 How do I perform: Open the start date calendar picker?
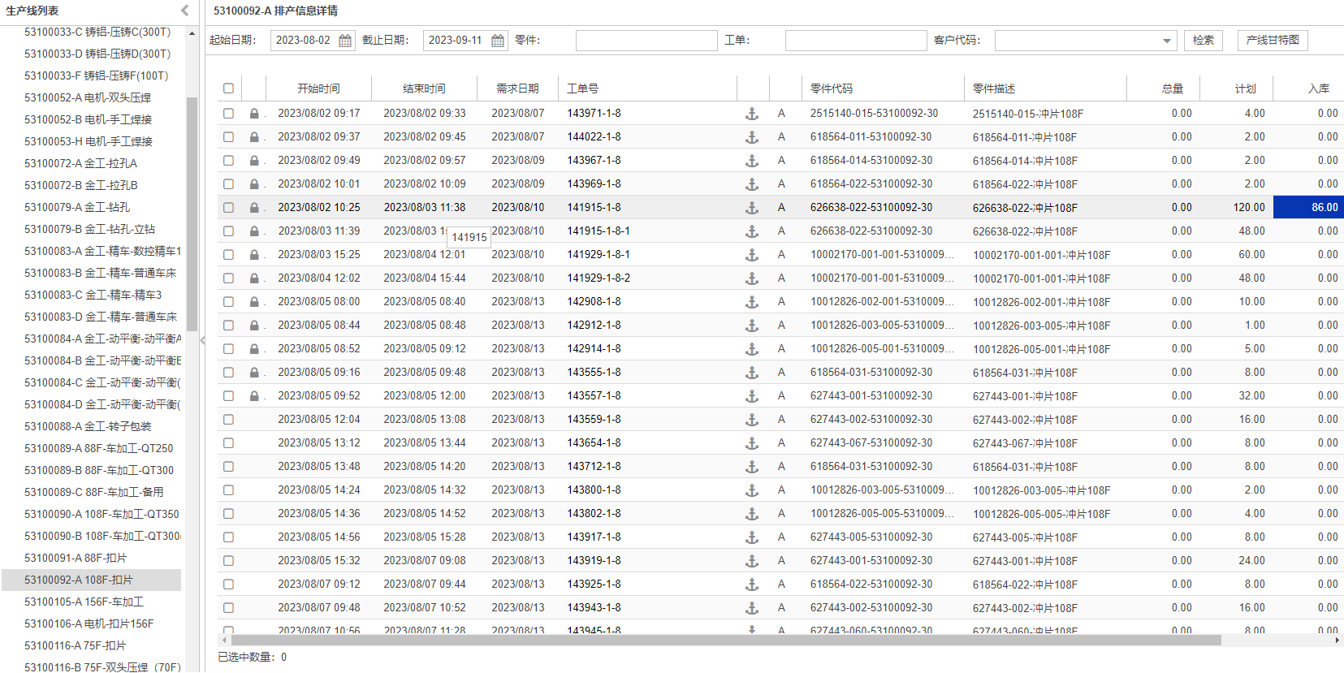pos(345,41)
